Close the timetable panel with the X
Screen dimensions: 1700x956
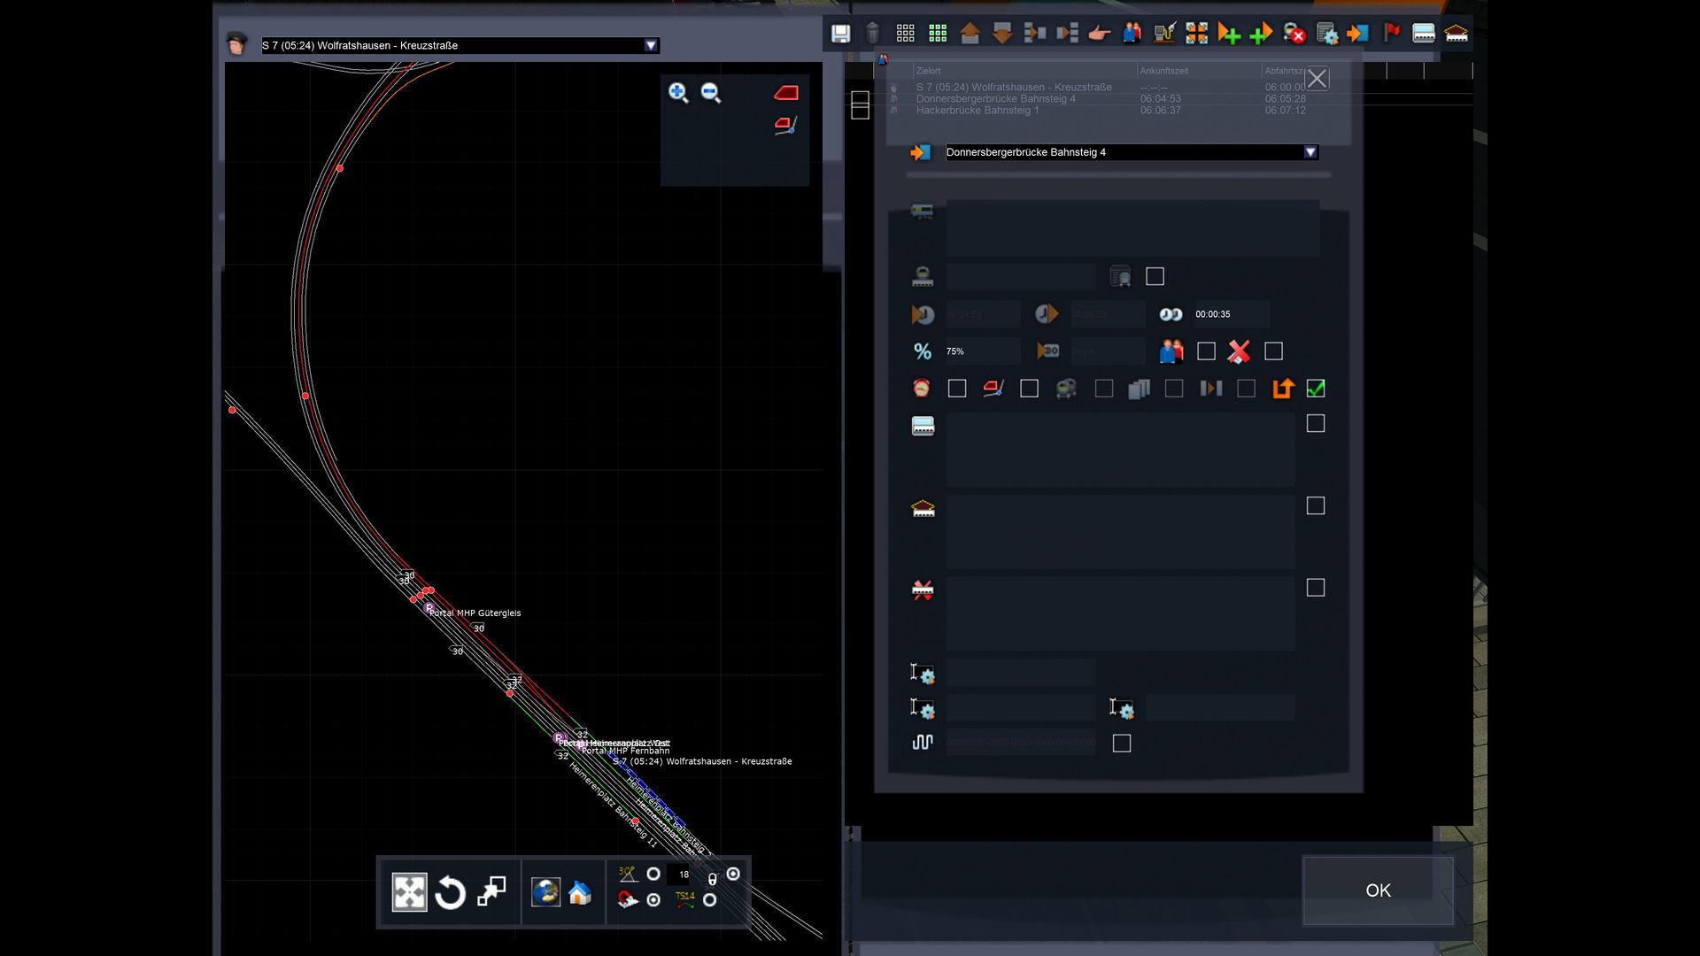pos(1317,79)
